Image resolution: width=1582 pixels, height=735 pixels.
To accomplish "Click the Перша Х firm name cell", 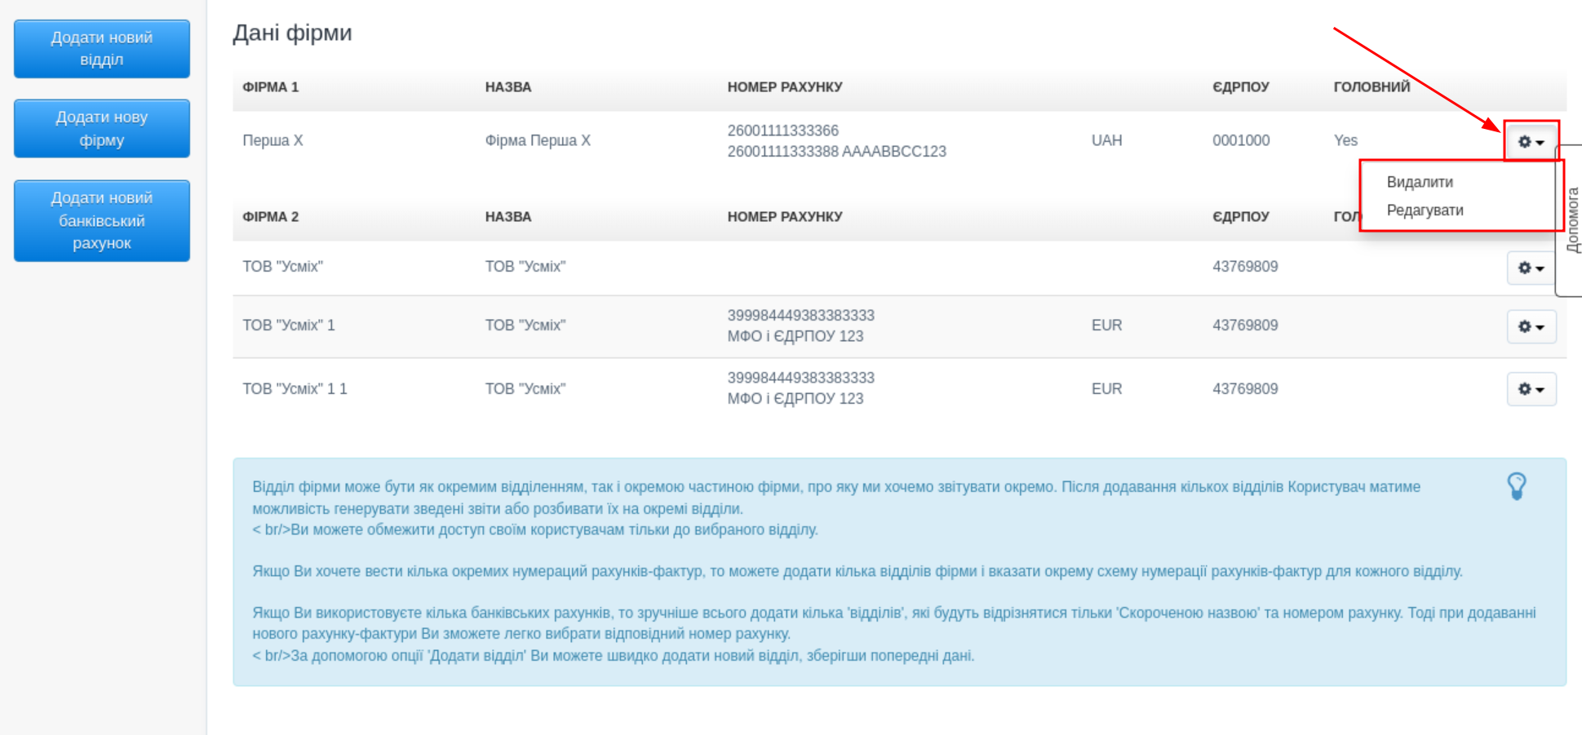I will click(x=273, y=140).
